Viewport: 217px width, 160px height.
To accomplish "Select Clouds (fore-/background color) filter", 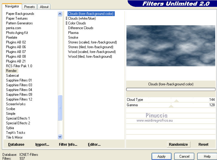I will click(91, 14).
